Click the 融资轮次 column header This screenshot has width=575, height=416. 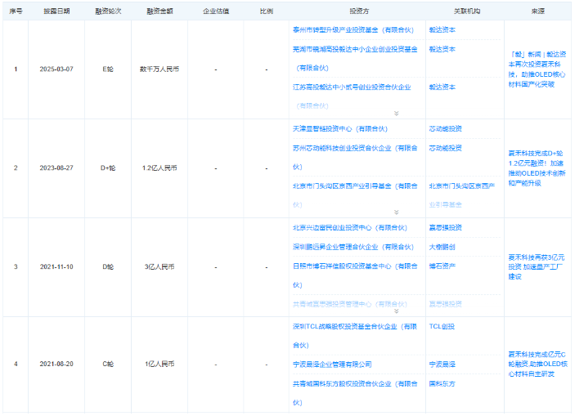(108, 11)
